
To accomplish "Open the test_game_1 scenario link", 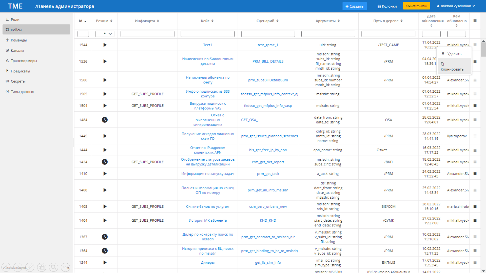I will pos(268,45).
